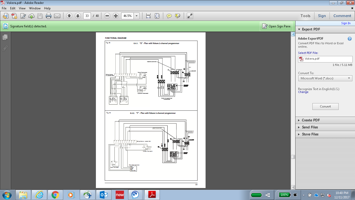Open Chrome from the taskbar
Viewport: 355px width, 200px height.
pyautogui.click(x=55, y=195)
